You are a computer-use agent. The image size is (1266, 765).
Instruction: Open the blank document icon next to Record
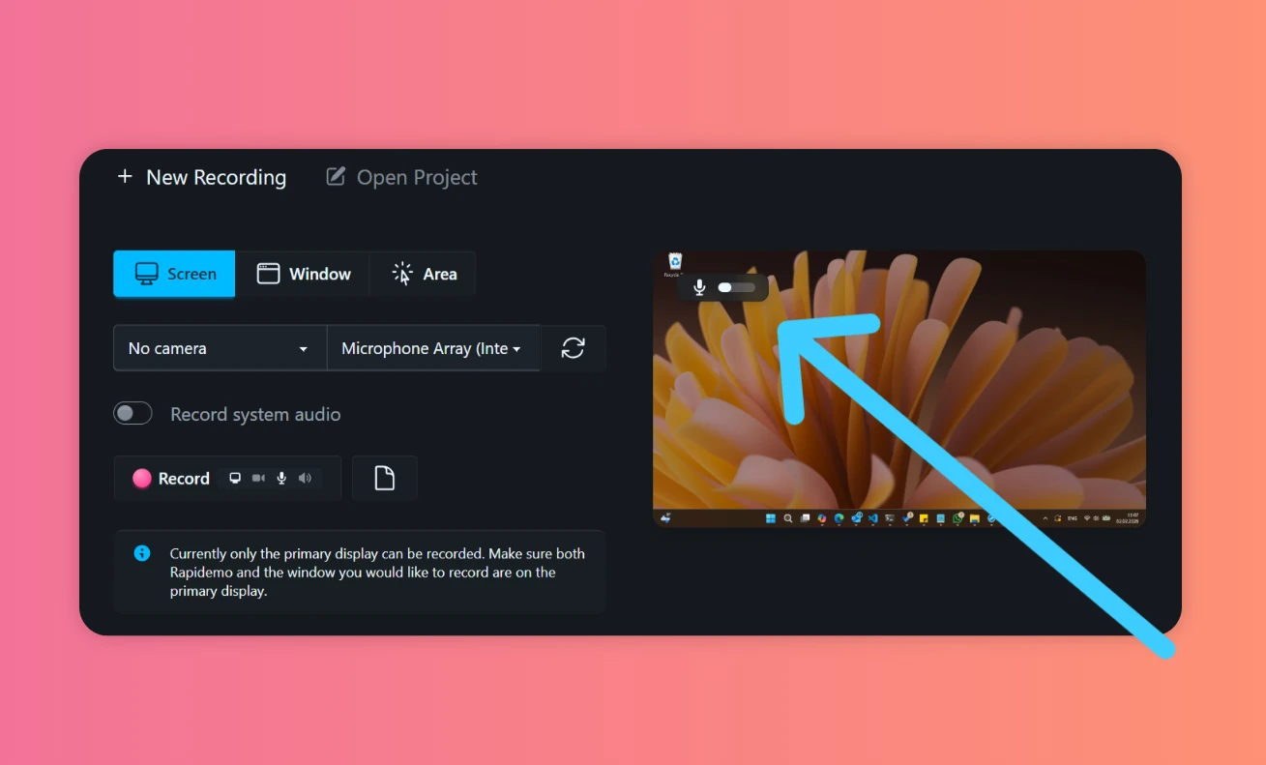[x=385, y=478]
